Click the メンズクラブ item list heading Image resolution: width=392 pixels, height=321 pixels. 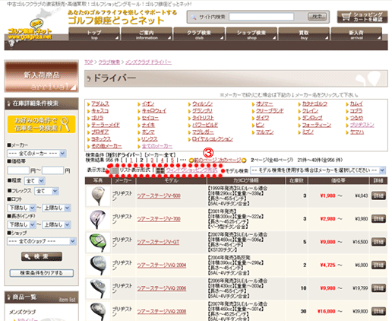(23, 312)
